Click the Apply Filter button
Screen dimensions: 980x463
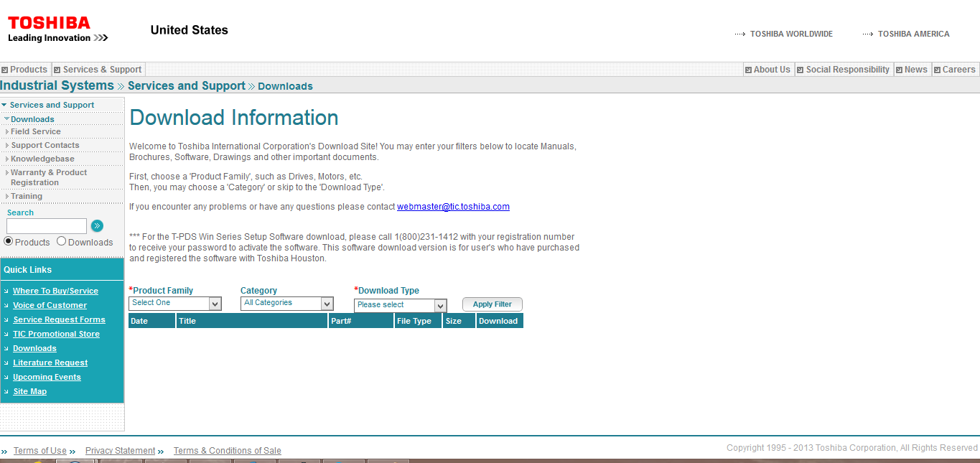(493, 304)
